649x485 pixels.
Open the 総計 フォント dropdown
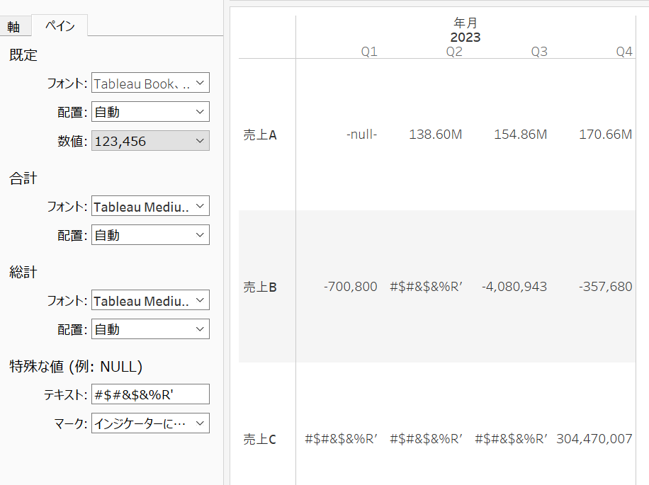tap(150, 300)
